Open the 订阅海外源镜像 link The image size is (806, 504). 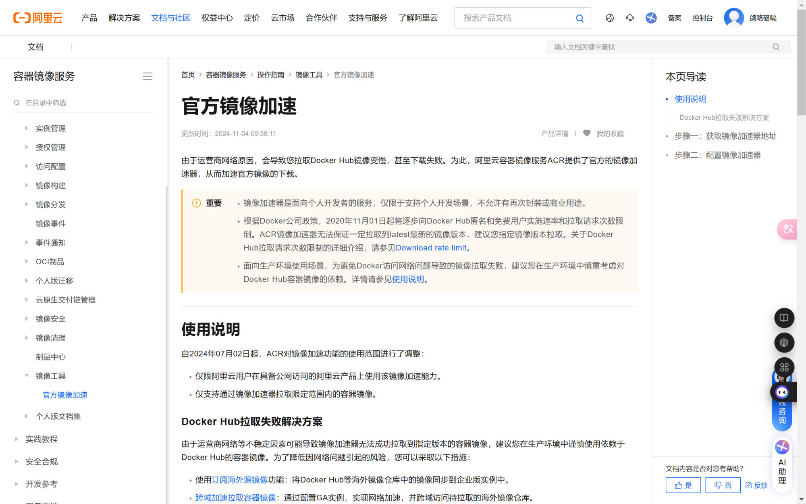pos(240,480)
